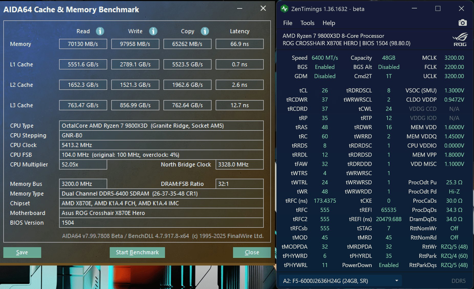Viewport: 474px width, 289px height.
Task: Maximize the ZenTimings window
Action: tap(438, 9)
